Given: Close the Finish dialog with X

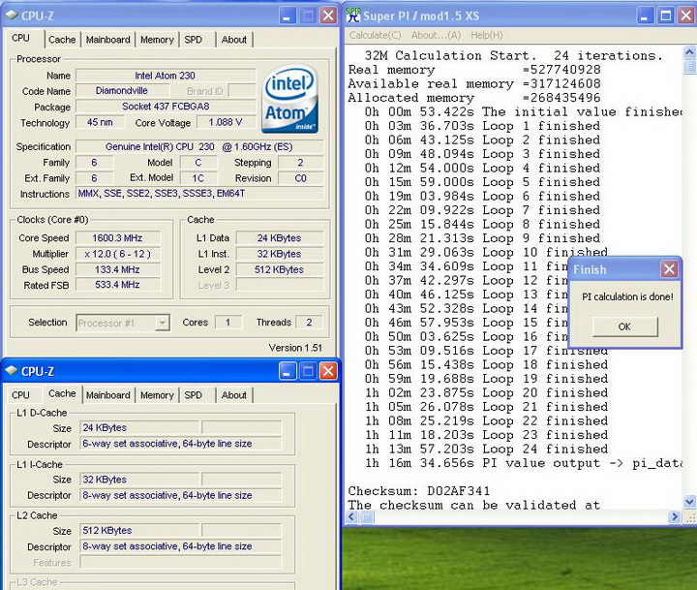Looking at the screenshot, I should (x=669, y=268).
